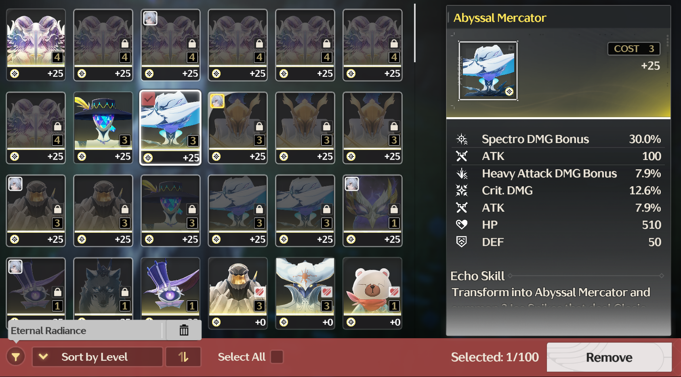
Task: Select the first unlocked winged cost-4 echo
Action: tap(36, 45)
